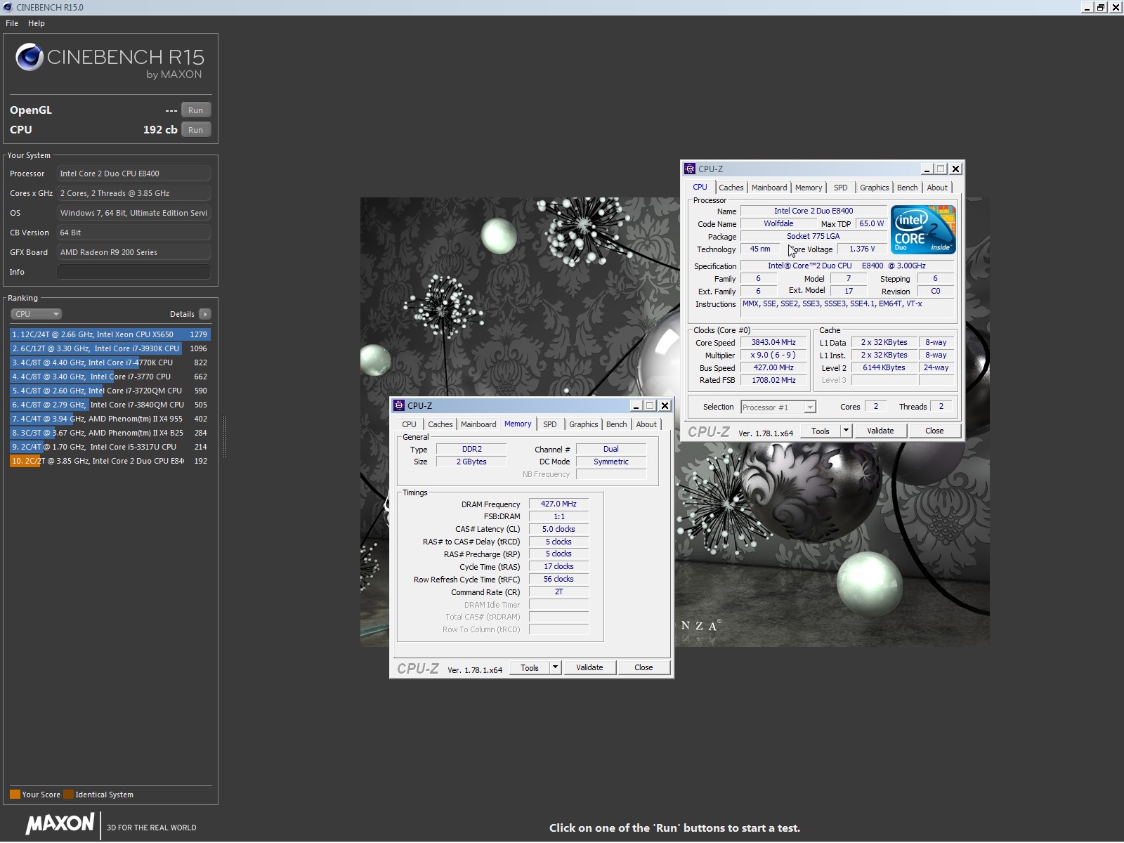1124x843 pixels.
Task: Click DRAM Frequency value 427.0 MHz
Action: tap(558, 504)
